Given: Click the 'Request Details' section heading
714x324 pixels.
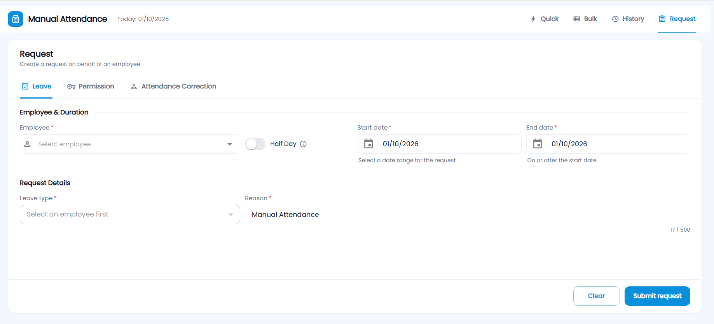Looking at the screenshot, I should (45, 183).
